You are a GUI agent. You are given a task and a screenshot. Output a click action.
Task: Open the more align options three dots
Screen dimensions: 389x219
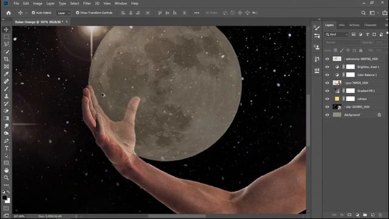tap(197, 13)
